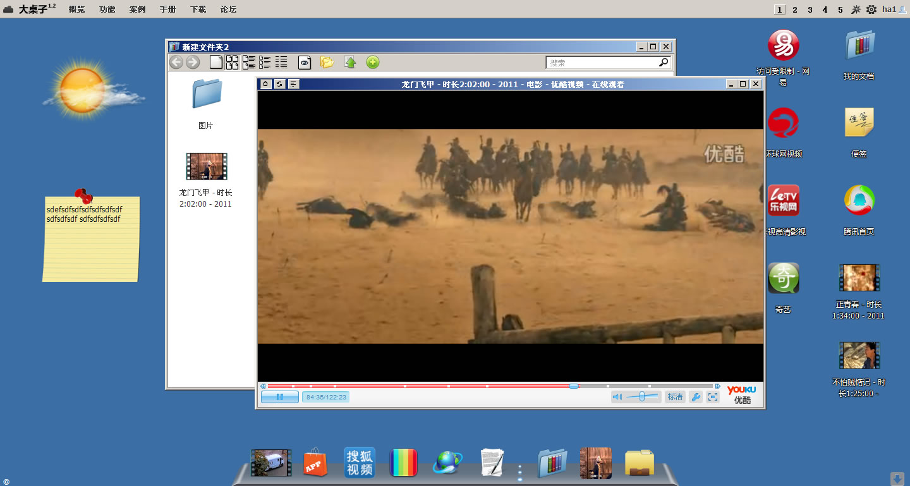910x486 pixels.
Task: Switch to desktop 3
Action: (x=810, y=9)
